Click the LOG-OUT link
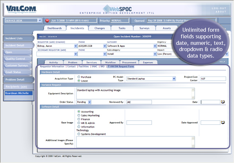 (219, 8)
